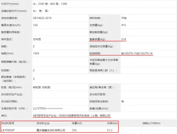
Task: Select the wheelbase value 1565
Action: (x=36, y=53)
